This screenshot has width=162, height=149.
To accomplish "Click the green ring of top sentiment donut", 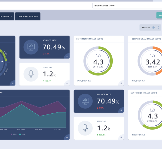I will point(111,61).
